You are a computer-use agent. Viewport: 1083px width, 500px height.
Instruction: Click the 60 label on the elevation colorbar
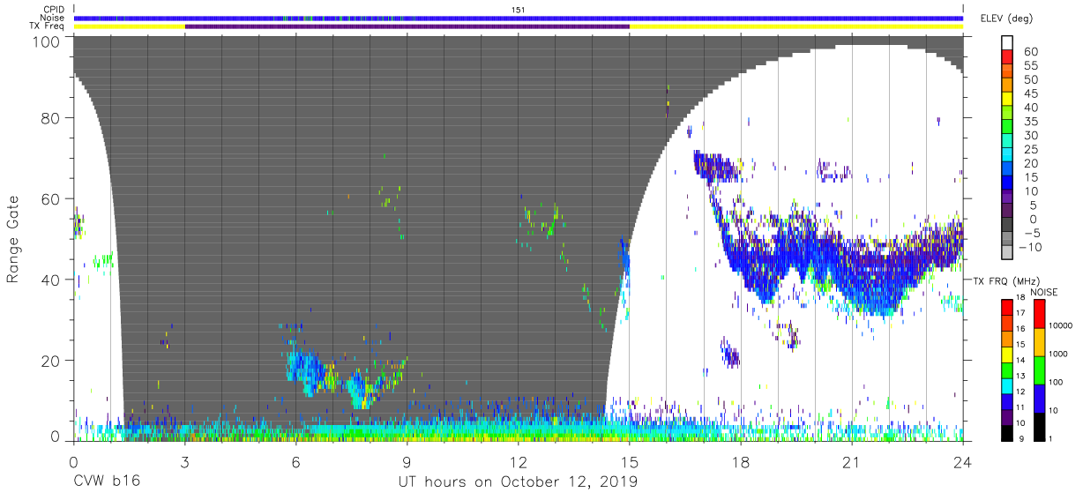[x=1031, y=51]
